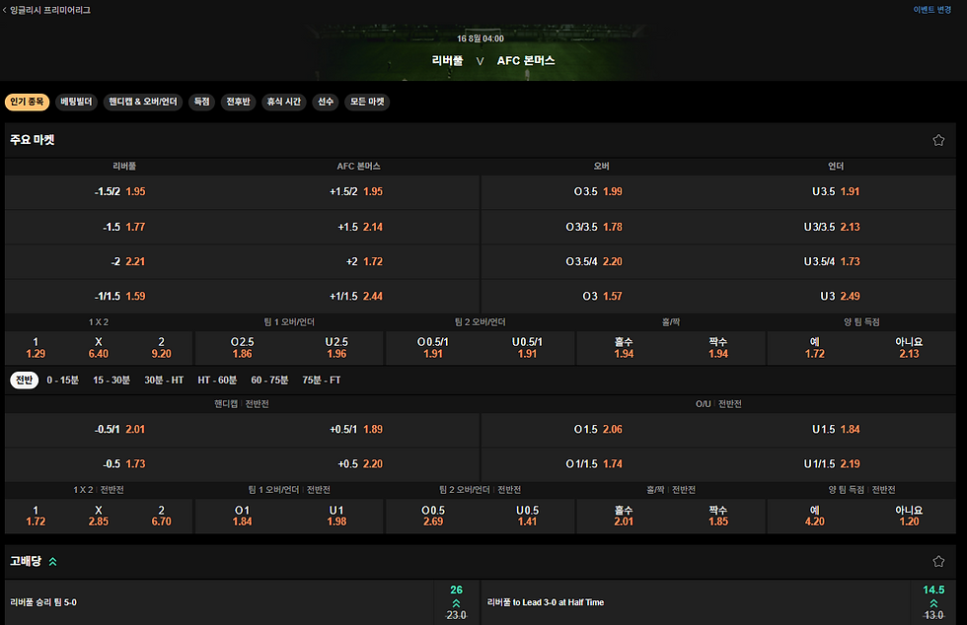Screen dimensions: 967x625
Task: Bet full-time 짝수 at 1.94
Action: tap(718, 348)
